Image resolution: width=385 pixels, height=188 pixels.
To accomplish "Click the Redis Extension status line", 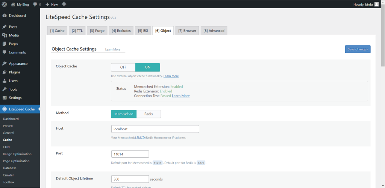I will click(x=153, y=91).
